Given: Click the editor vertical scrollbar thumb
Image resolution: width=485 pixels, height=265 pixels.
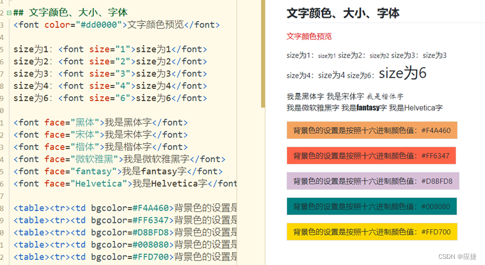Looking at the screenshot, I should click(263, 54).
